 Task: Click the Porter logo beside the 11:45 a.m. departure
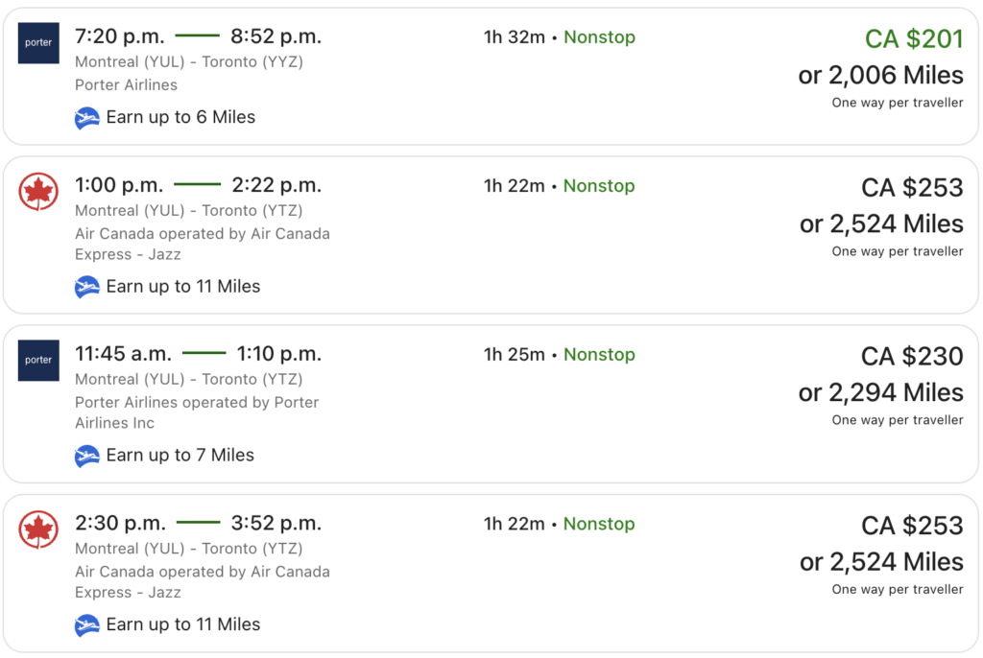(37, 361)
